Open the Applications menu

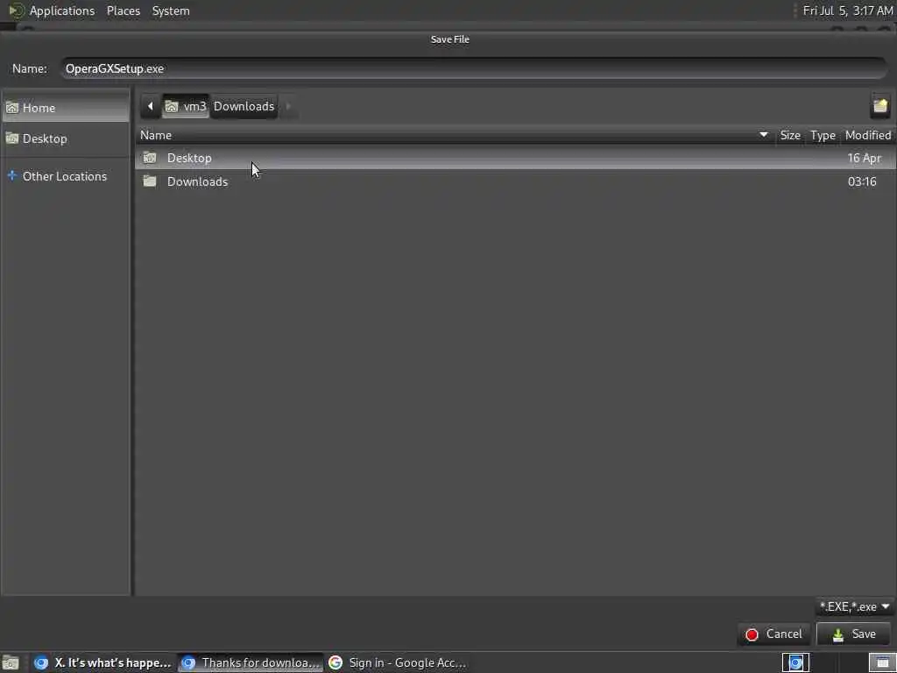click(62, 11)
